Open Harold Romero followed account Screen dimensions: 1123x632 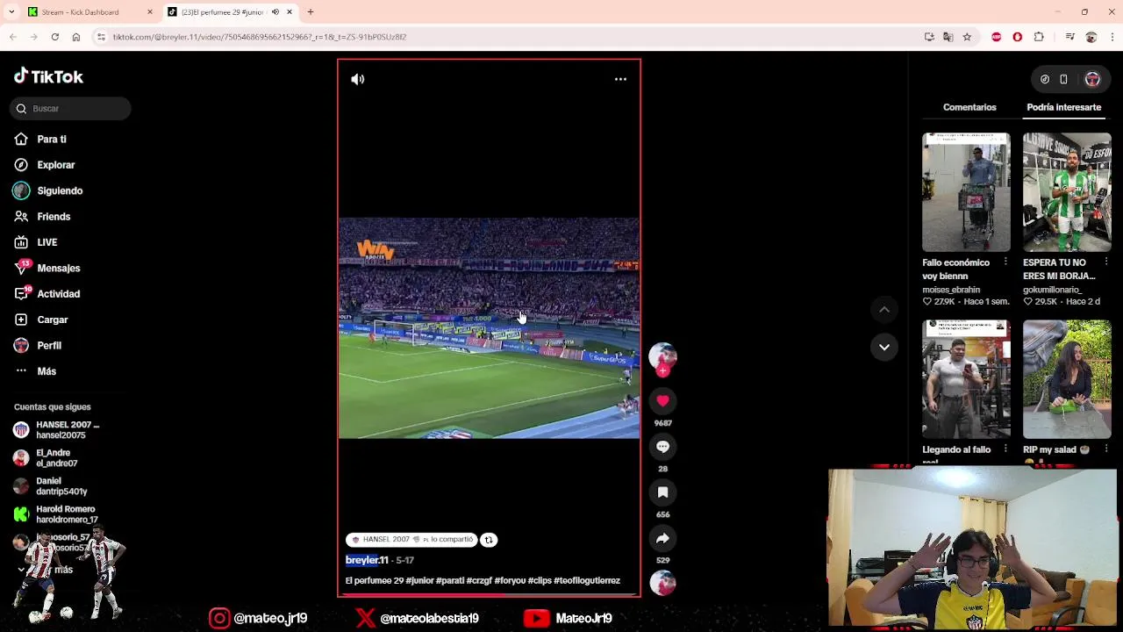tap(56, 514)
